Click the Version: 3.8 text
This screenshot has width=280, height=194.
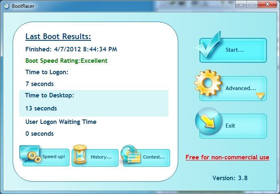pos(230,178)
